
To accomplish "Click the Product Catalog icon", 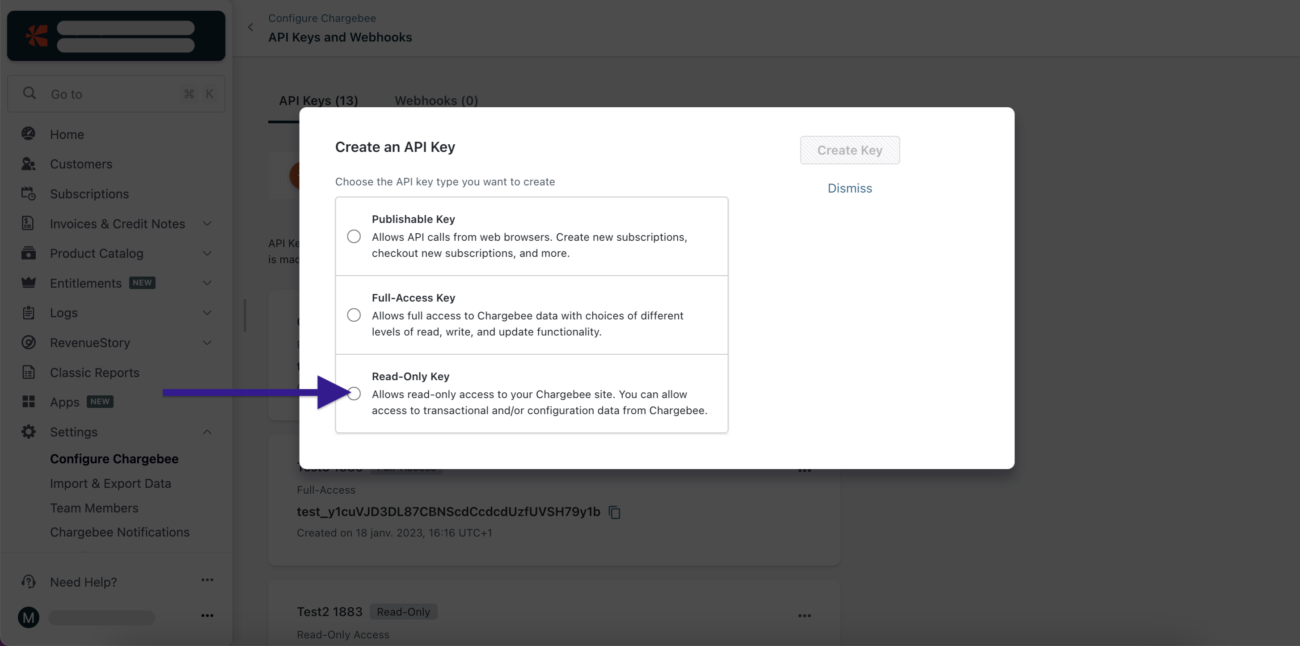I will coord(28,253).
